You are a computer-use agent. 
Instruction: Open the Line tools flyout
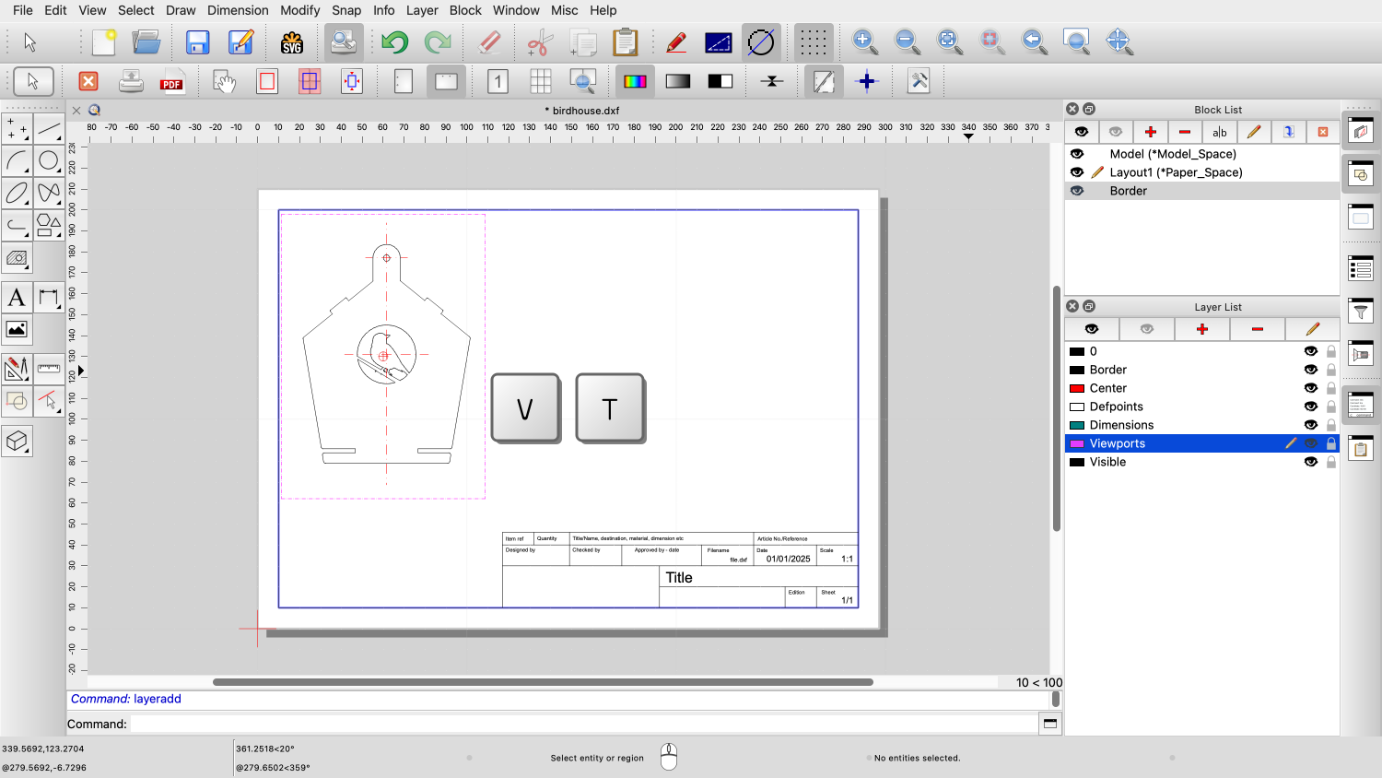49,128
